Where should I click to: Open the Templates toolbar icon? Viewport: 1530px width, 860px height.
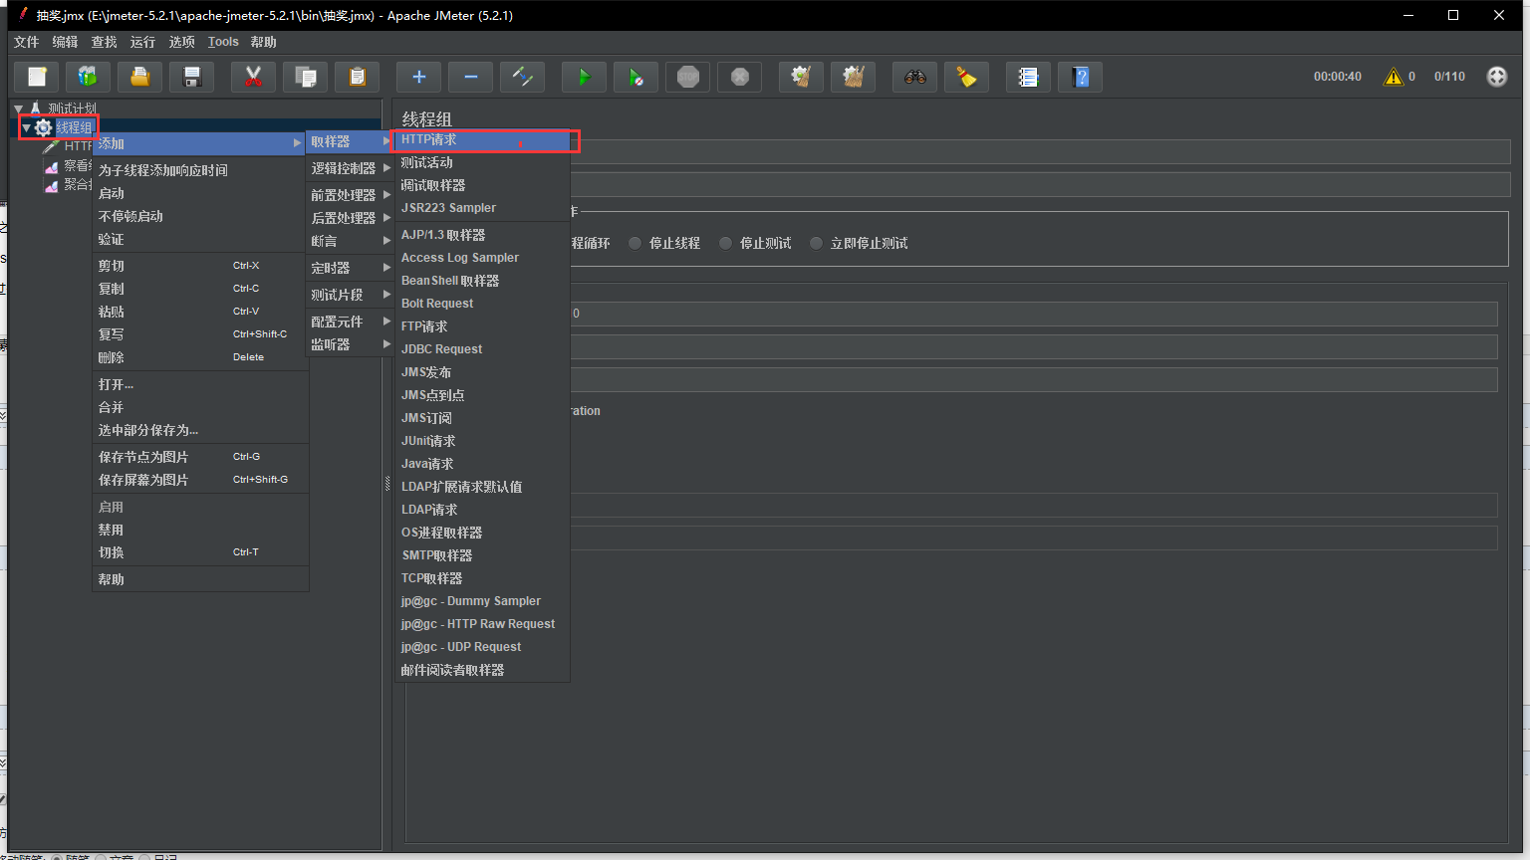click(89, 77)
